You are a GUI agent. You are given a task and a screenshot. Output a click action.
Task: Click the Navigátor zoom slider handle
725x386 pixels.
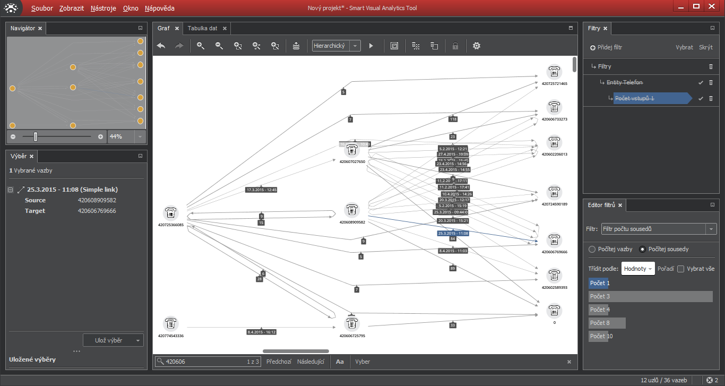[36, 136]
